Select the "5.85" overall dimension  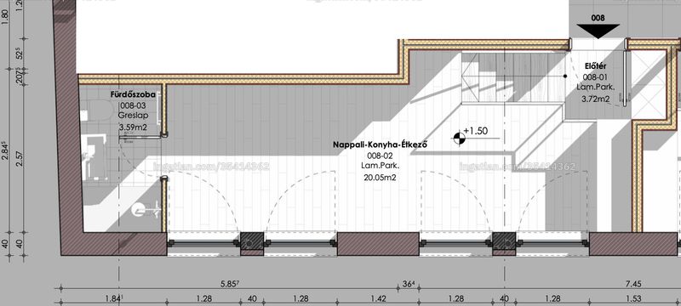(x=230, y=285)
